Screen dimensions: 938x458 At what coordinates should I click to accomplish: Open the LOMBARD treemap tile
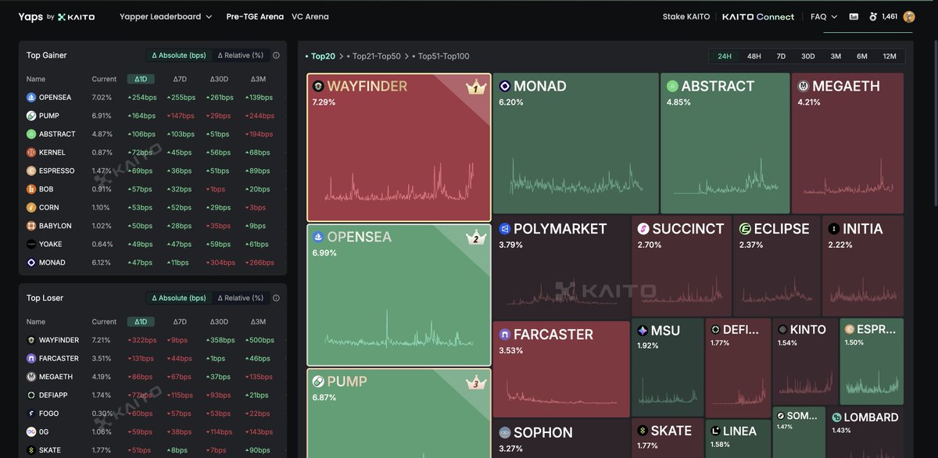click(x=866, y=433)
